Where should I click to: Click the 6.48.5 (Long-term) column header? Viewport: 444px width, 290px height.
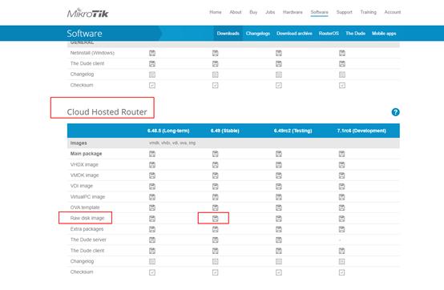tap(168, 131)
